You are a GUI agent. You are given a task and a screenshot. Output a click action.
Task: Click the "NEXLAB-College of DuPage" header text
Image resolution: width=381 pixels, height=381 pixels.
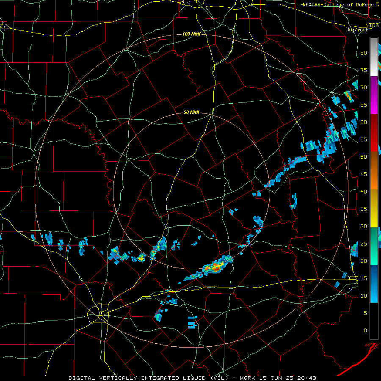coord(339,5)
